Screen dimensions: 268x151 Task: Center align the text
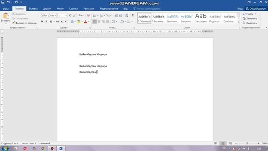click(x=99, y=21)
